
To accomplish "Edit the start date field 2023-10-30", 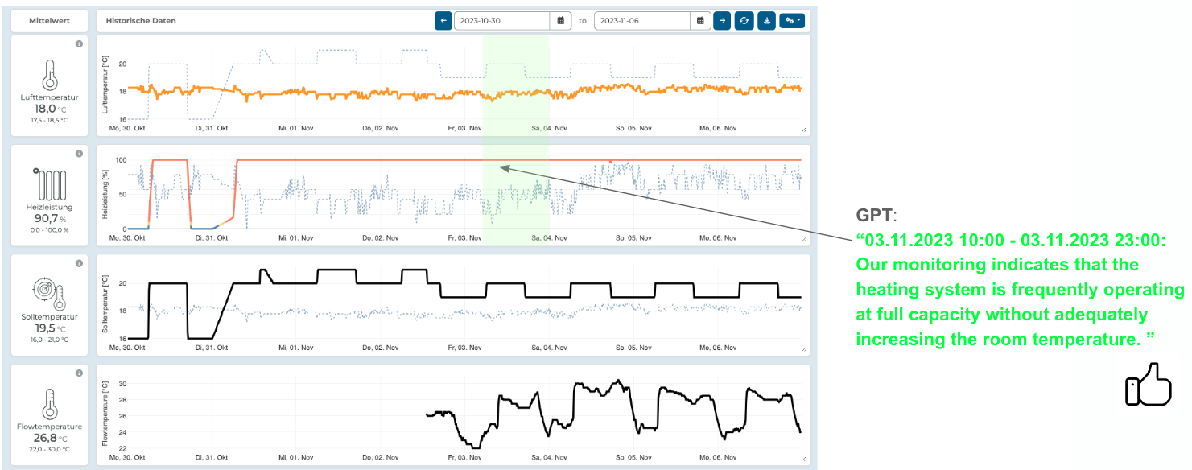I will (502, 21).
